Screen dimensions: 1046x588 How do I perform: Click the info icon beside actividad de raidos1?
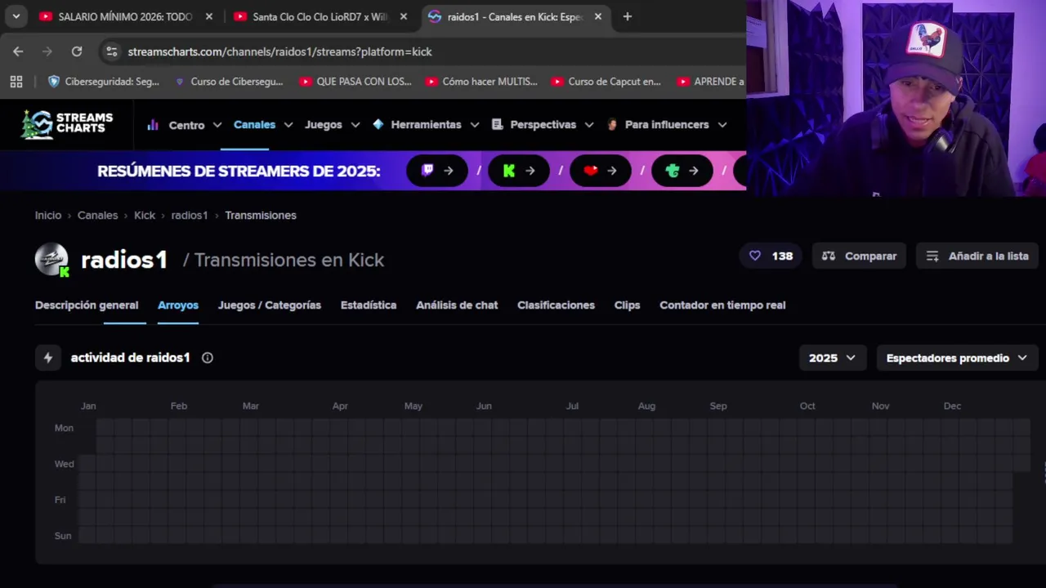pos(208,358)
